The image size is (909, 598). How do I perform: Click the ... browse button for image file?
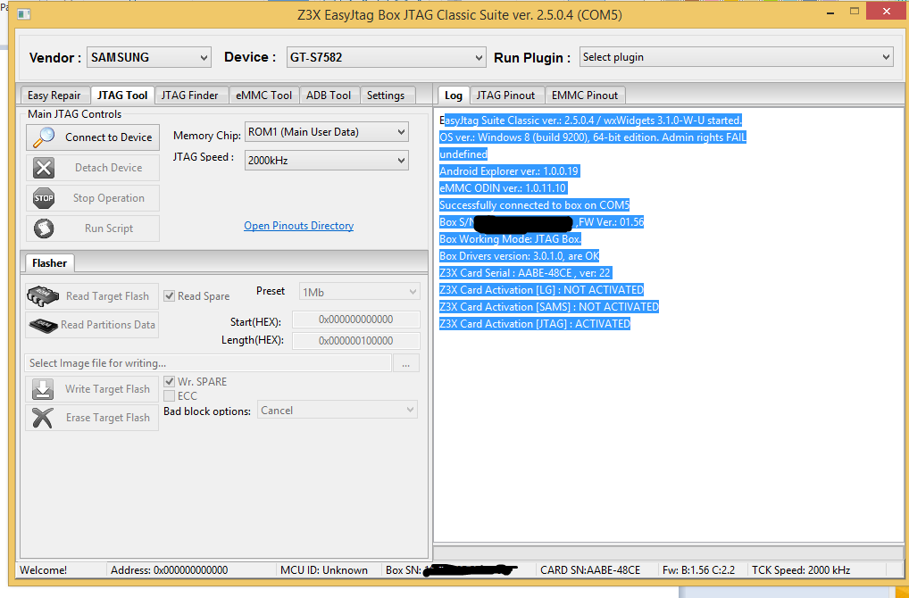tap(405, 363)
